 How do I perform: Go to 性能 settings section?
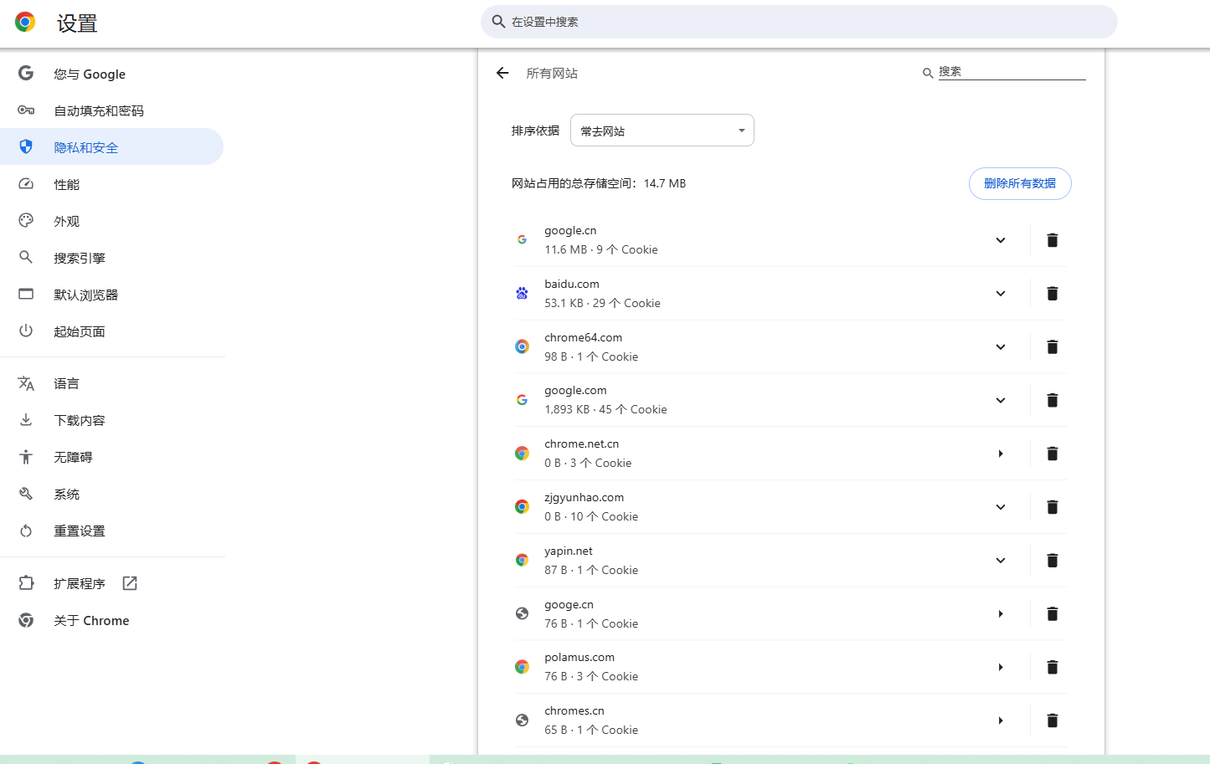pos(111,184)
